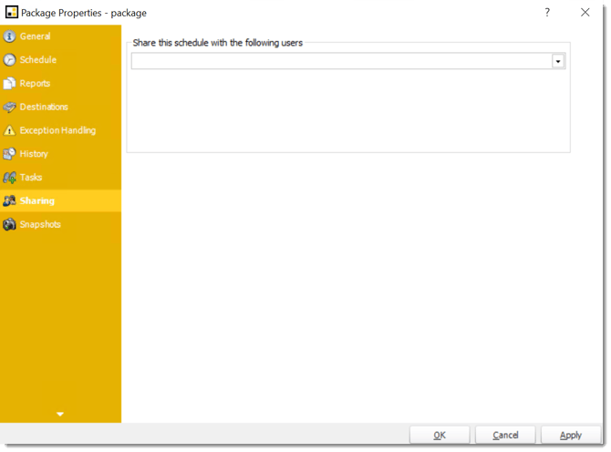611x452 pixels.
Task: Click the Cancel button
Action: click(x=505, y=435)
